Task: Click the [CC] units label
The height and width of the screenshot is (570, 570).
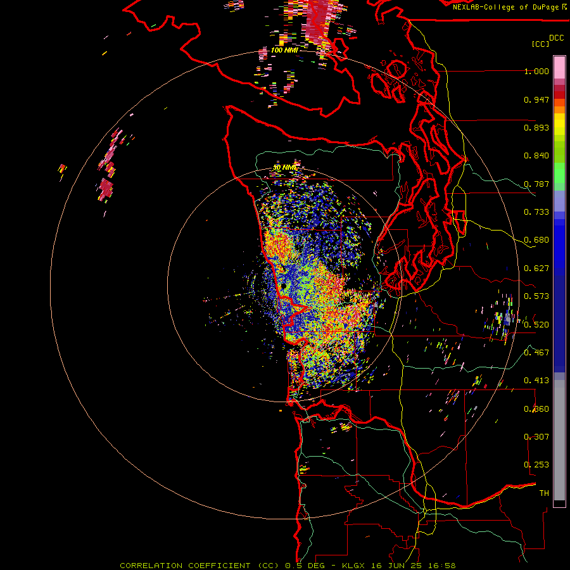Action: 540,44
